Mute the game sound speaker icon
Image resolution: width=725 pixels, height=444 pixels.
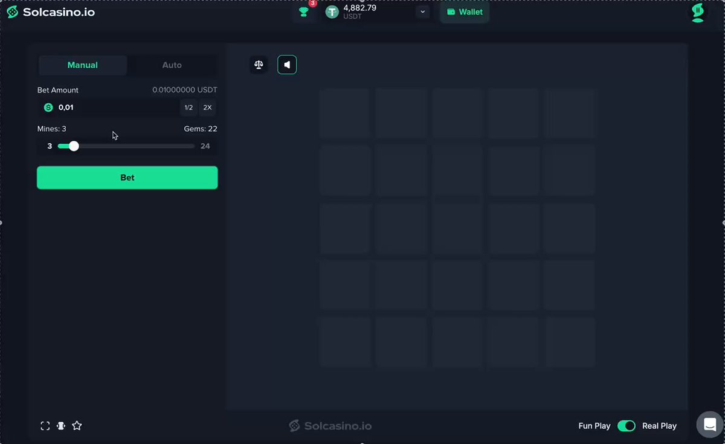[287, 65]
